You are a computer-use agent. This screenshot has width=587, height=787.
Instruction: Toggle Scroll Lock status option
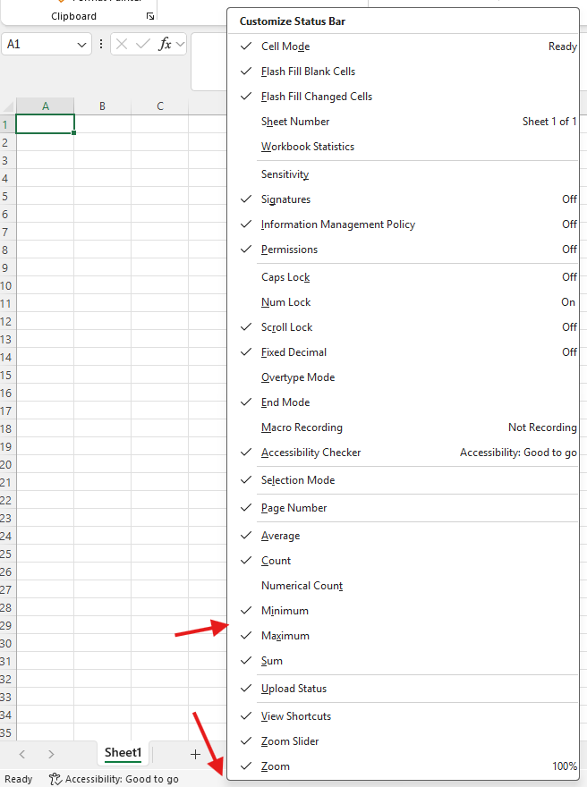(403, 327)
